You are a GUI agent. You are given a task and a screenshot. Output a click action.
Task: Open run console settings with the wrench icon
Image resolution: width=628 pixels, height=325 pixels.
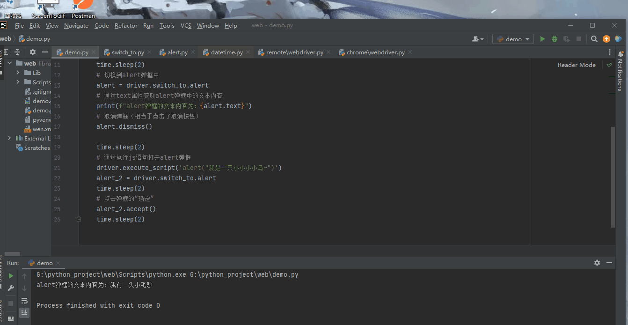click(x=11, y=288)
